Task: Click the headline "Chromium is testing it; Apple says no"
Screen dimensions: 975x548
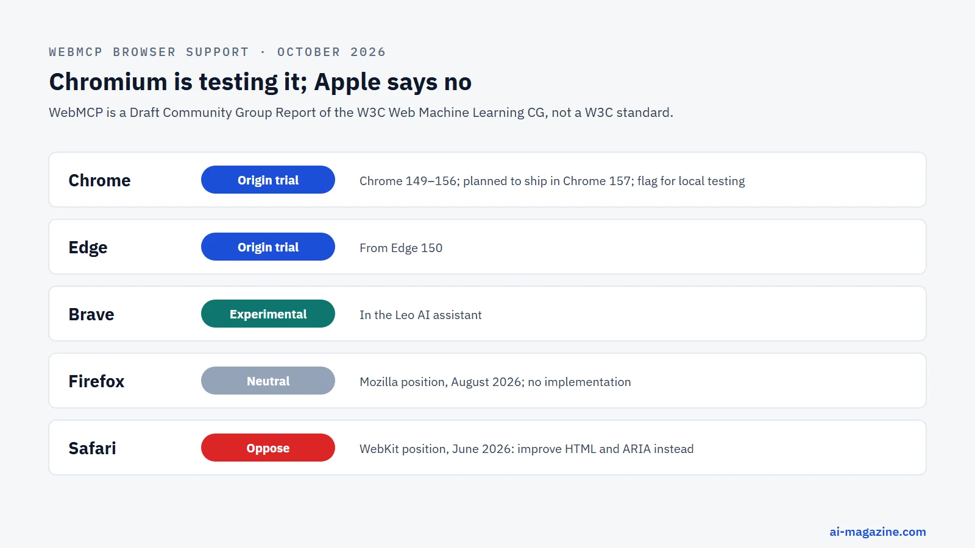Action: tap(260, 82)
